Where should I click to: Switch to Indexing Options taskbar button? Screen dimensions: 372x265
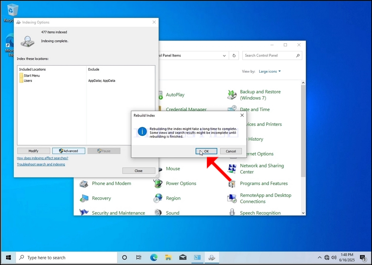[212, 257]
